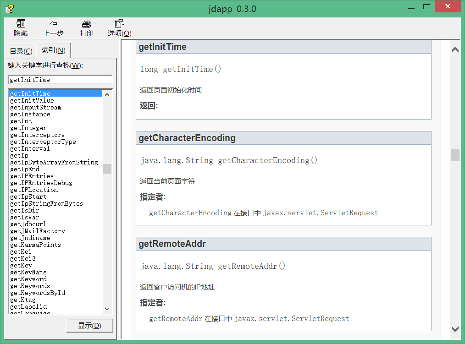
Task: Click the Print (打印) printer icon
Action: pyautogui.click(x=87, y=24)
